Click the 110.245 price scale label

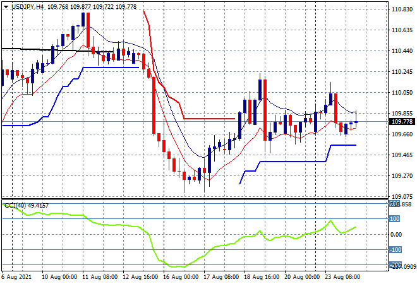(x=402, y=72)
